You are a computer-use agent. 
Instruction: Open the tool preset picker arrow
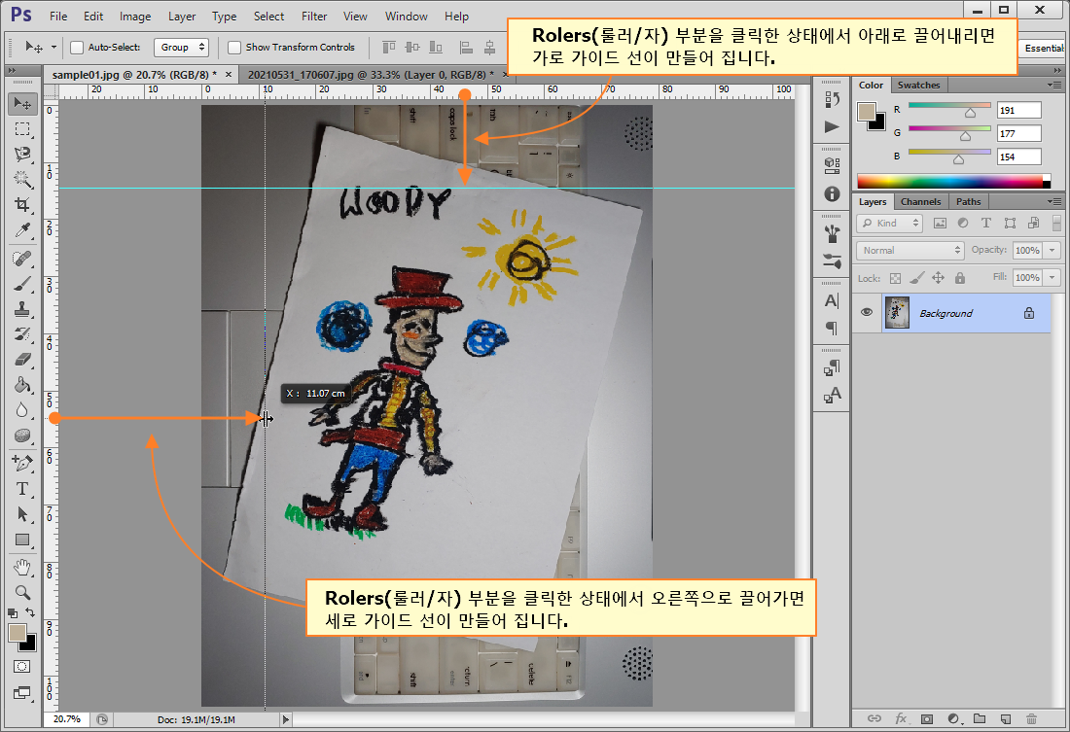point(53,47)
